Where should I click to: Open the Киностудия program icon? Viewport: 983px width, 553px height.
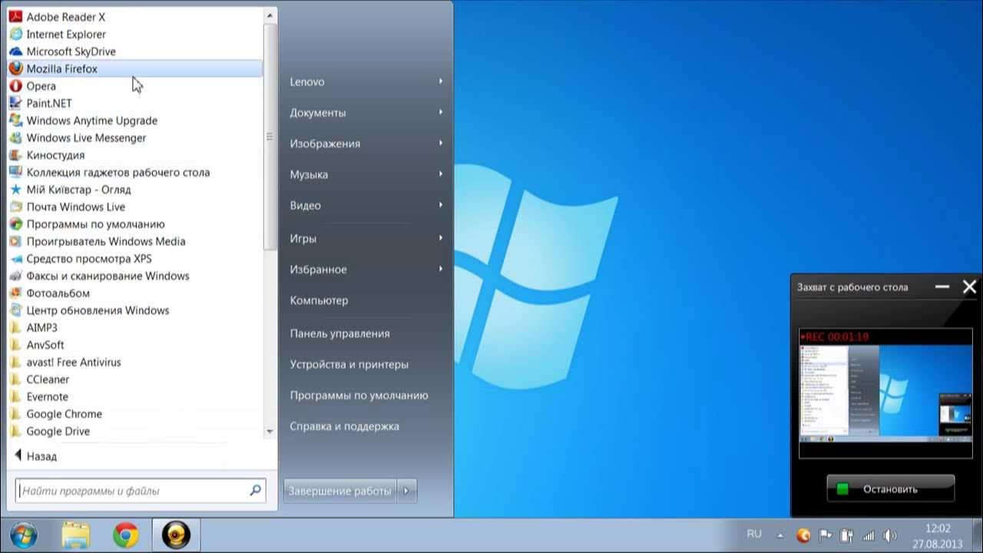15,155
